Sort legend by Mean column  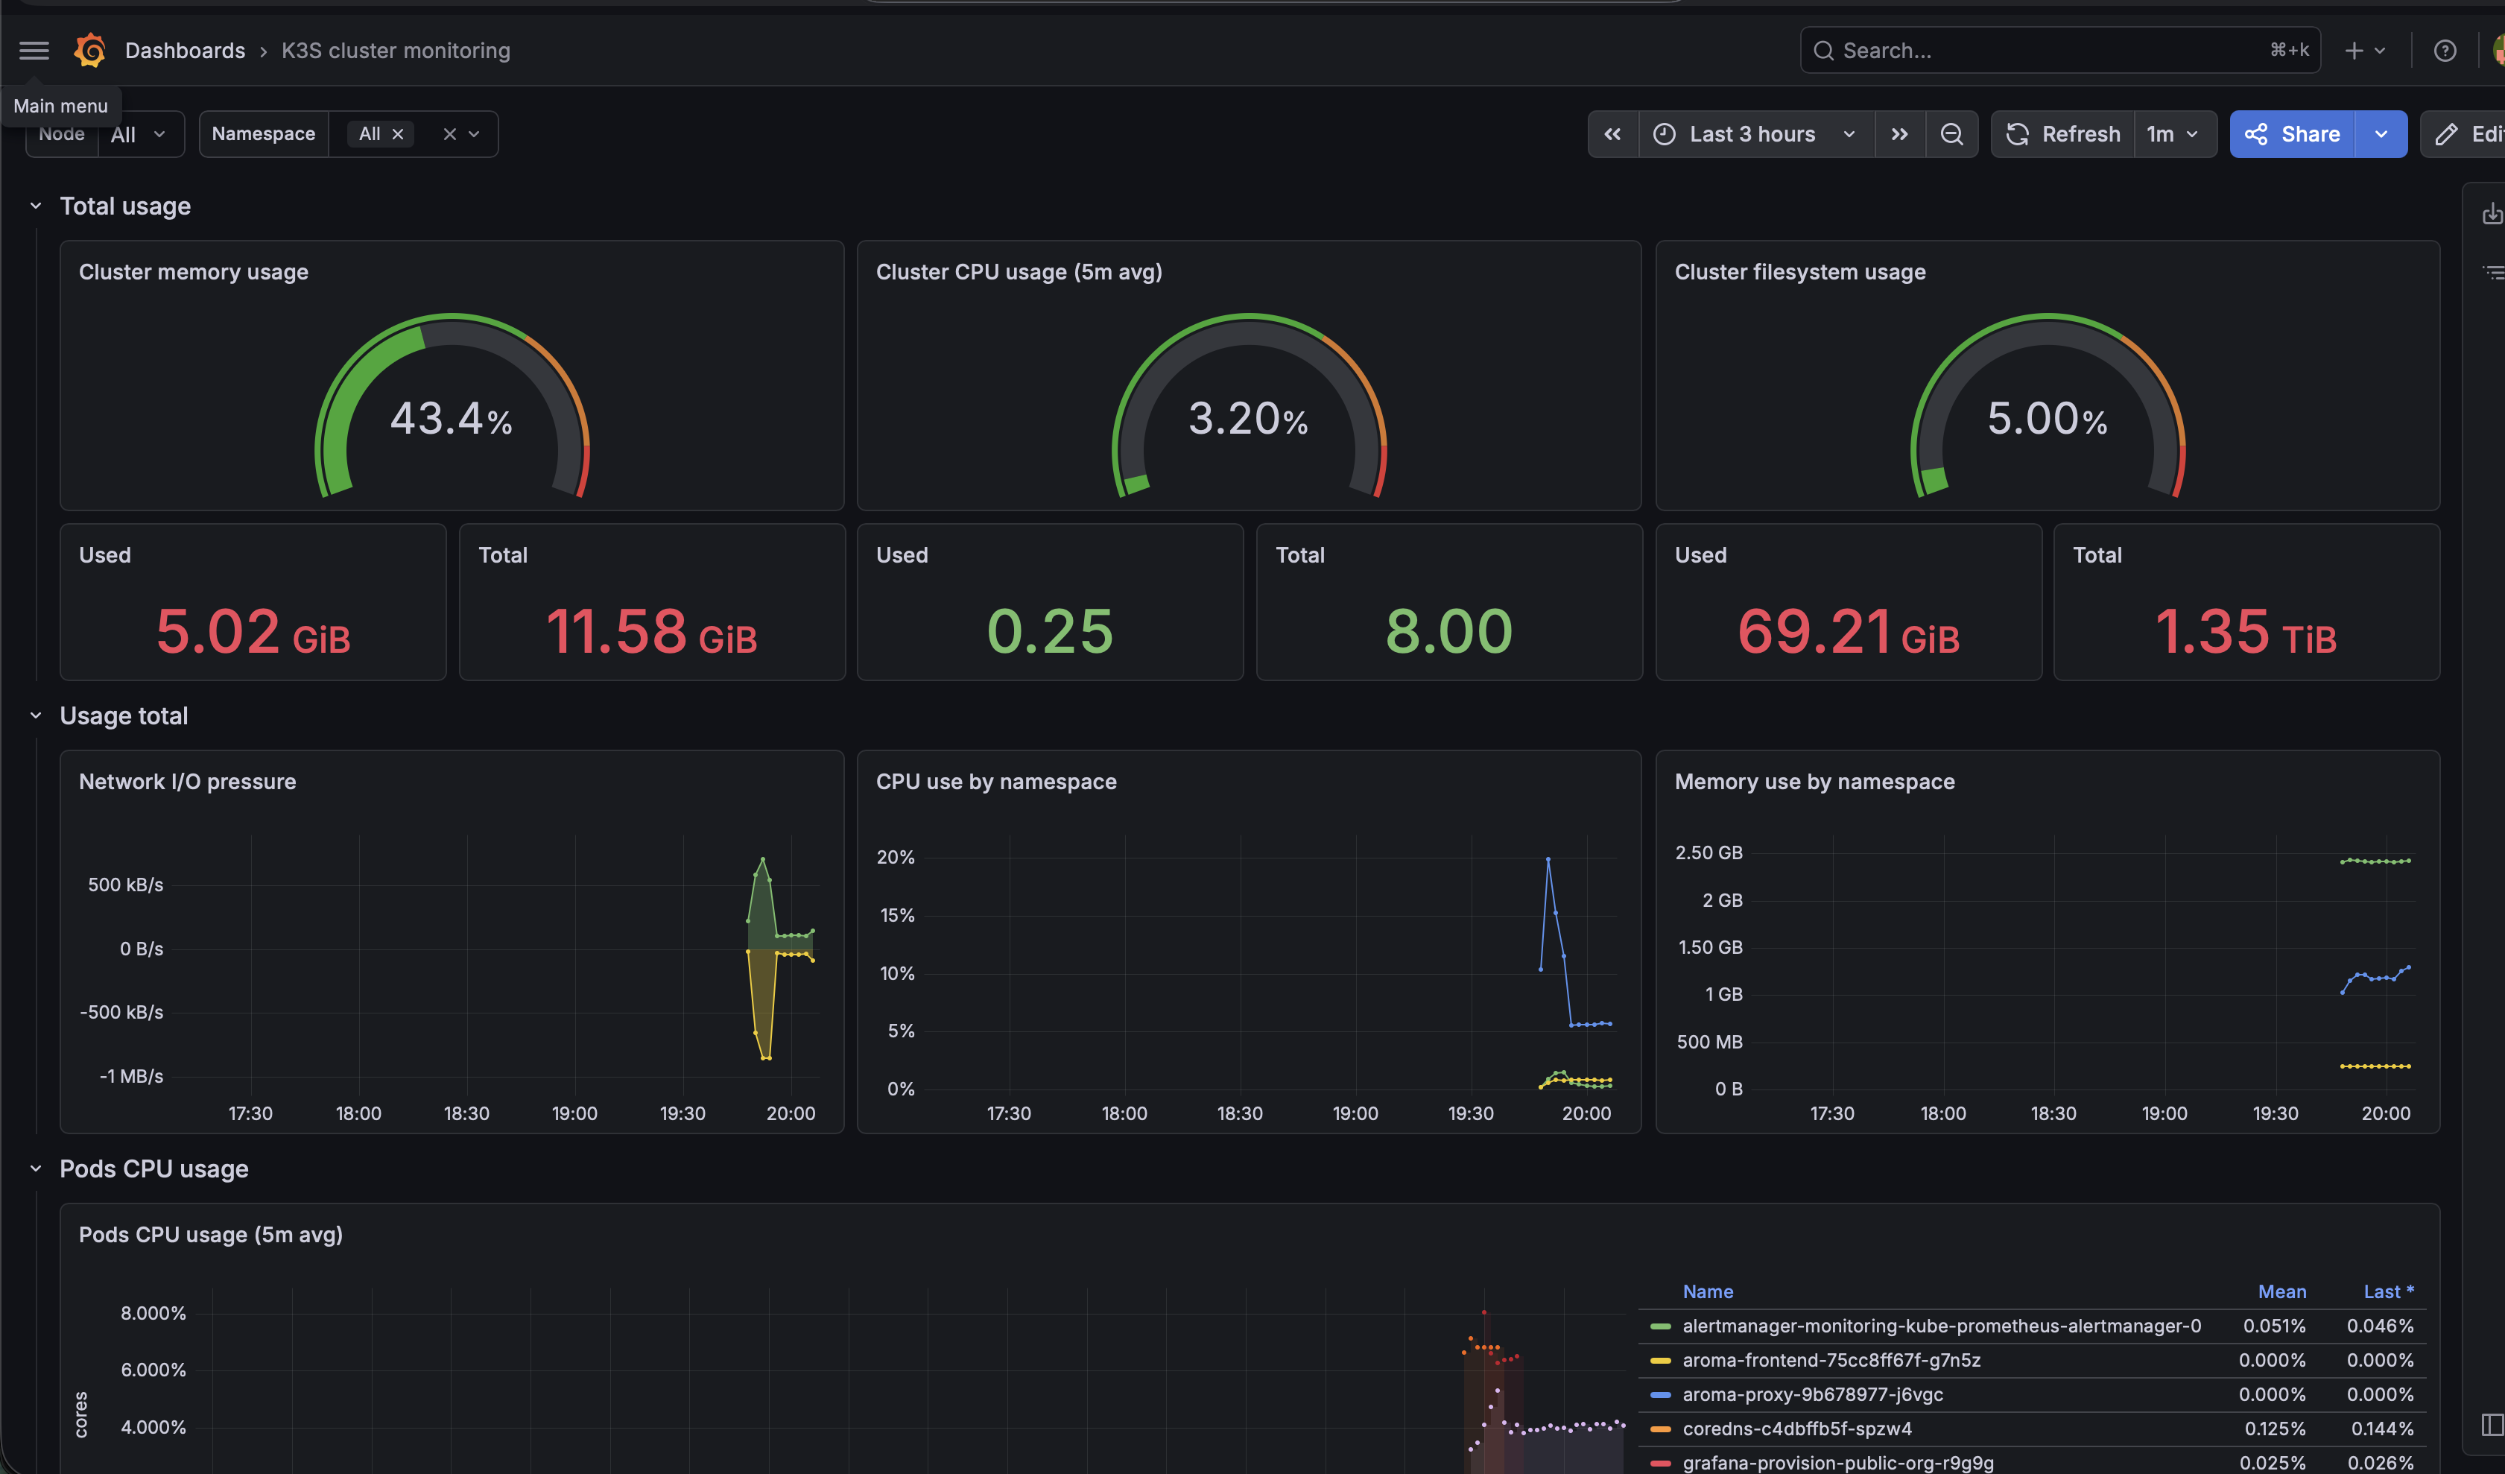(2281, 1291)
